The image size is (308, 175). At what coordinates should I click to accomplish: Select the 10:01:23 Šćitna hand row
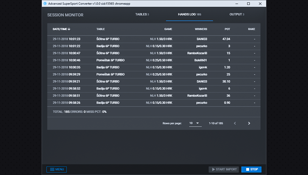point(154,39)
